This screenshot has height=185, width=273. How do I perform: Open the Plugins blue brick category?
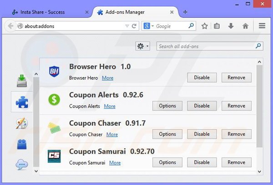point(22,144)
